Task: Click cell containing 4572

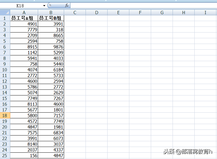Action: (24, 121)
